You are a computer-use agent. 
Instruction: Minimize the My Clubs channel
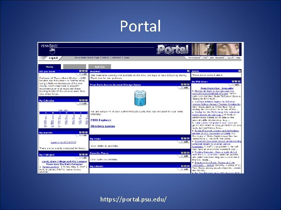pyautogui.click(x=185, y=138)
